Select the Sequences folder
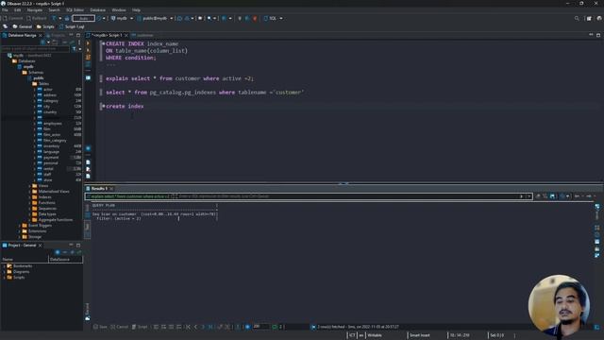This screenshot has width=604, height=340. (47, 208)
